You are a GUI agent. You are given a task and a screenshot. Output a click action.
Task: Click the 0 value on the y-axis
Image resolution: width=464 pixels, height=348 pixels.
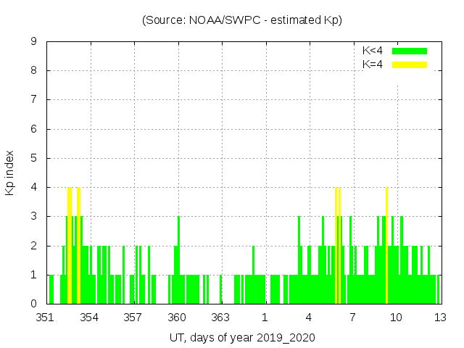34,304
